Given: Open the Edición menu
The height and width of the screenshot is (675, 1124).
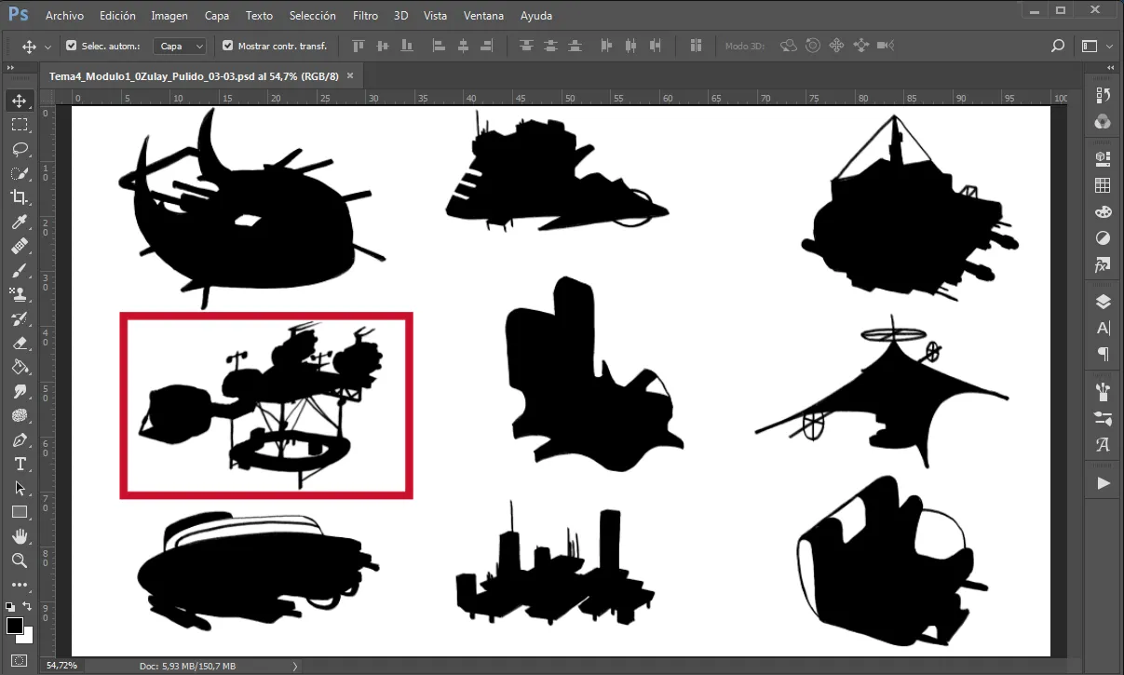Looking at the screenshot, I should (x=117, y=16).
